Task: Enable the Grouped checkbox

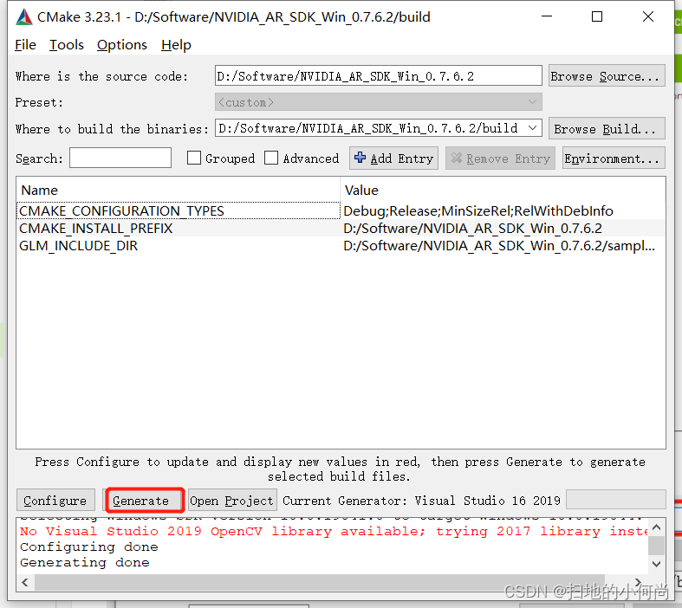Action: click(194, 158)
